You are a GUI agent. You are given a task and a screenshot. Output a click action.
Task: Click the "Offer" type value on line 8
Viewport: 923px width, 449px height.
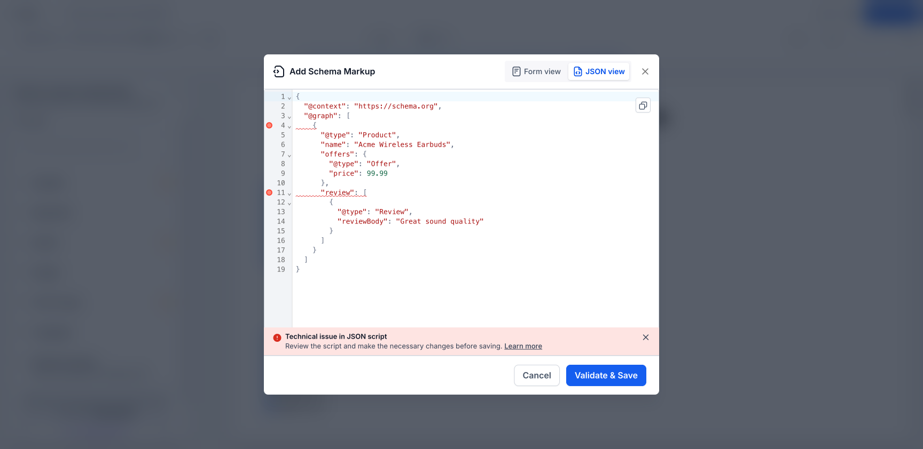[381, 164]
